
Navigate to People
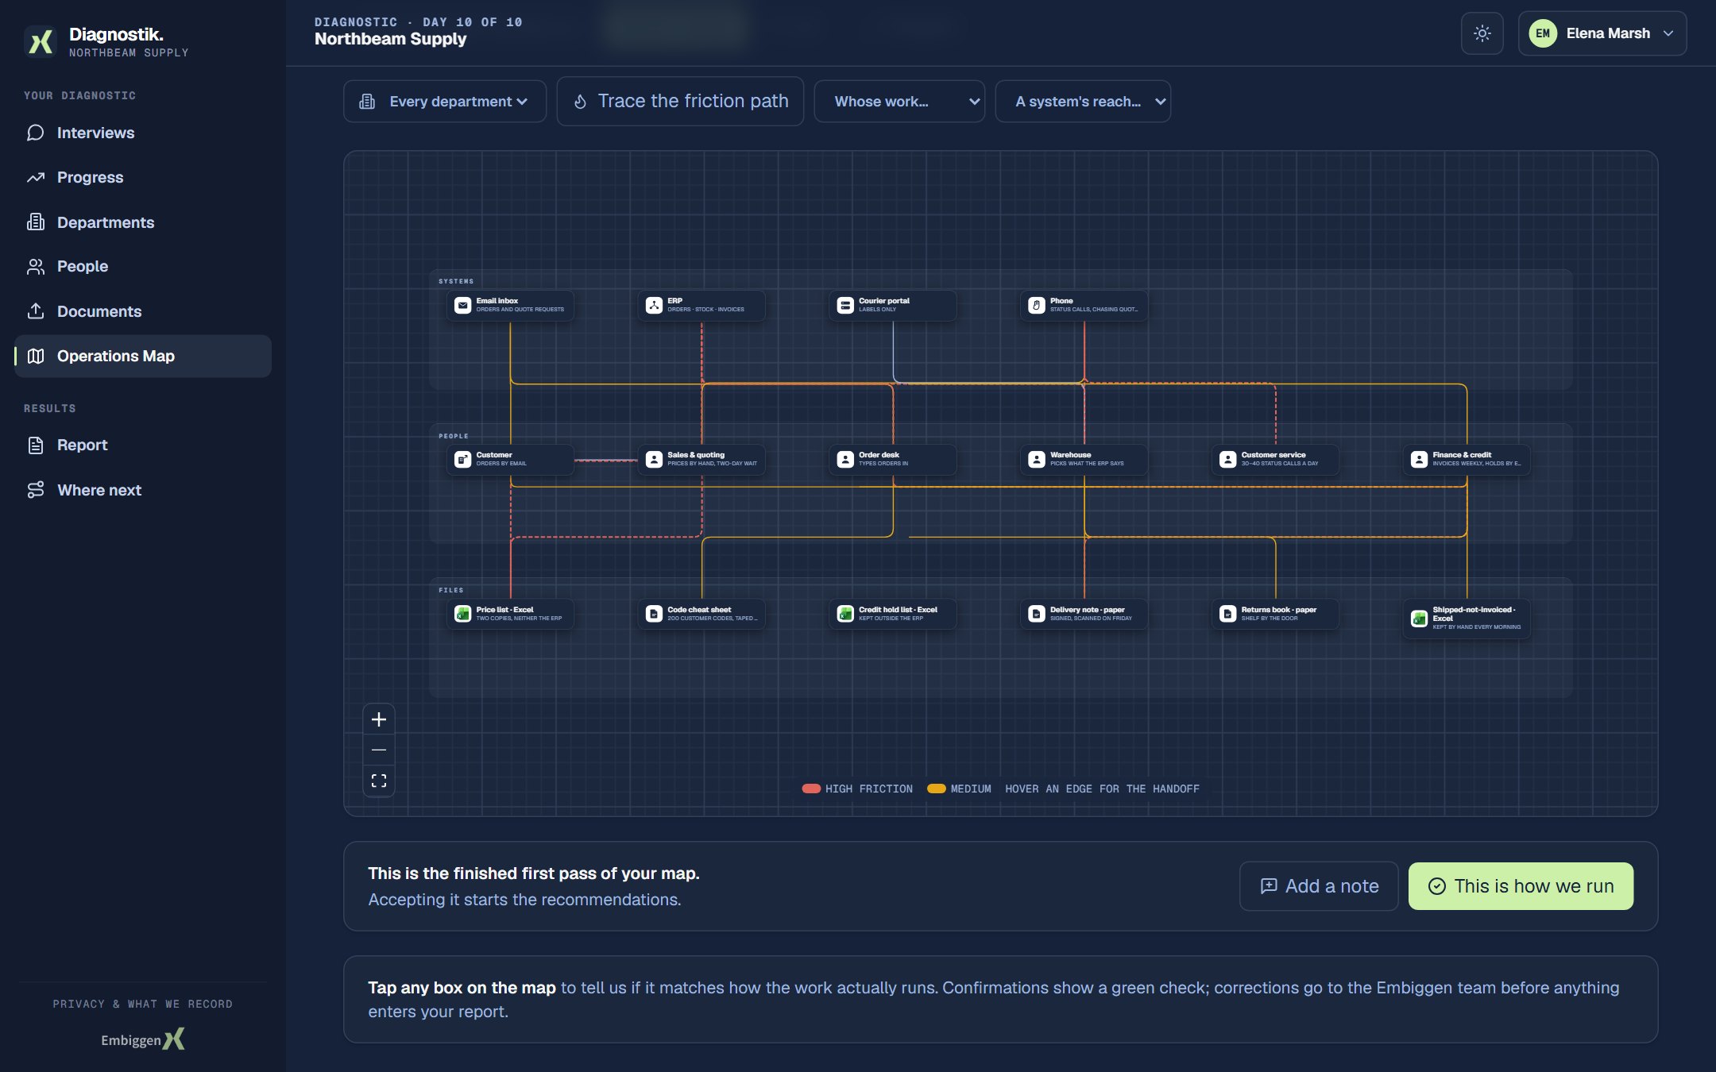143,267
